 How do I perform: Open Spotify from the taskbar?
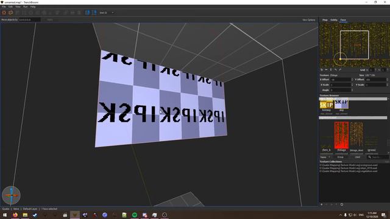[135, 215]
